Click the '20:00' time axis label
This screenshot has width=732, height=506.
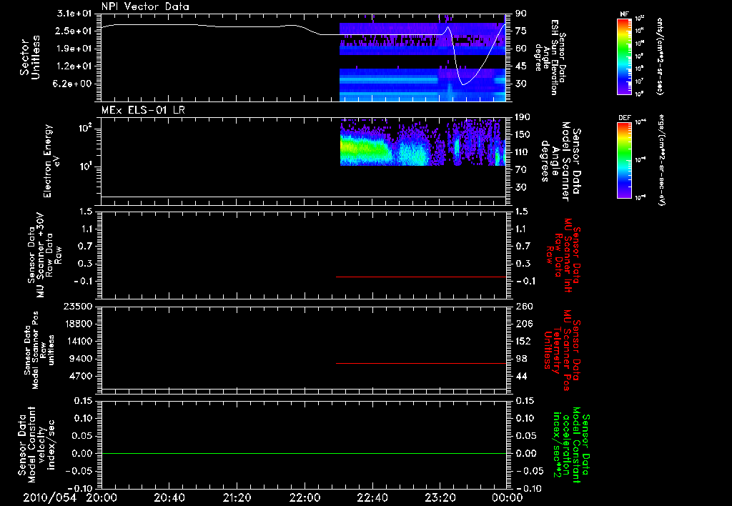(x=102, y=497)
